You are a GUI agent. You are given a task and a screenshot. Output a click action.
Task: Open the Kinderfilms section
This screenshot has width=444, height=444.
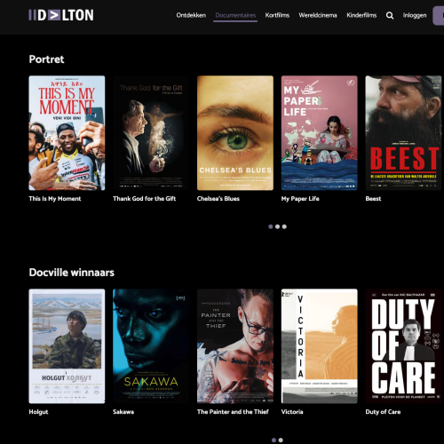click(361, 15)
